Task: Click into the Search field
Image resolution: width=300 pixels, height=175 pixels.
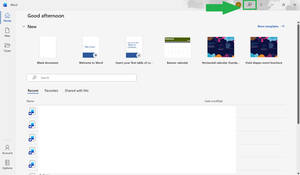Action: click(x=81, y=78)
